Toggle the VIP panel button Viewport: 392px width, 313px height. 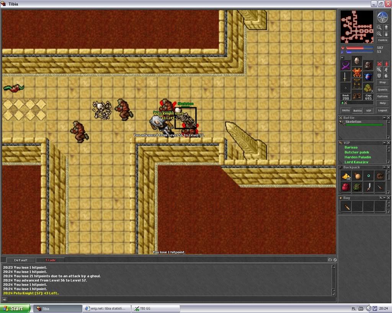click(x=369, y=110)
